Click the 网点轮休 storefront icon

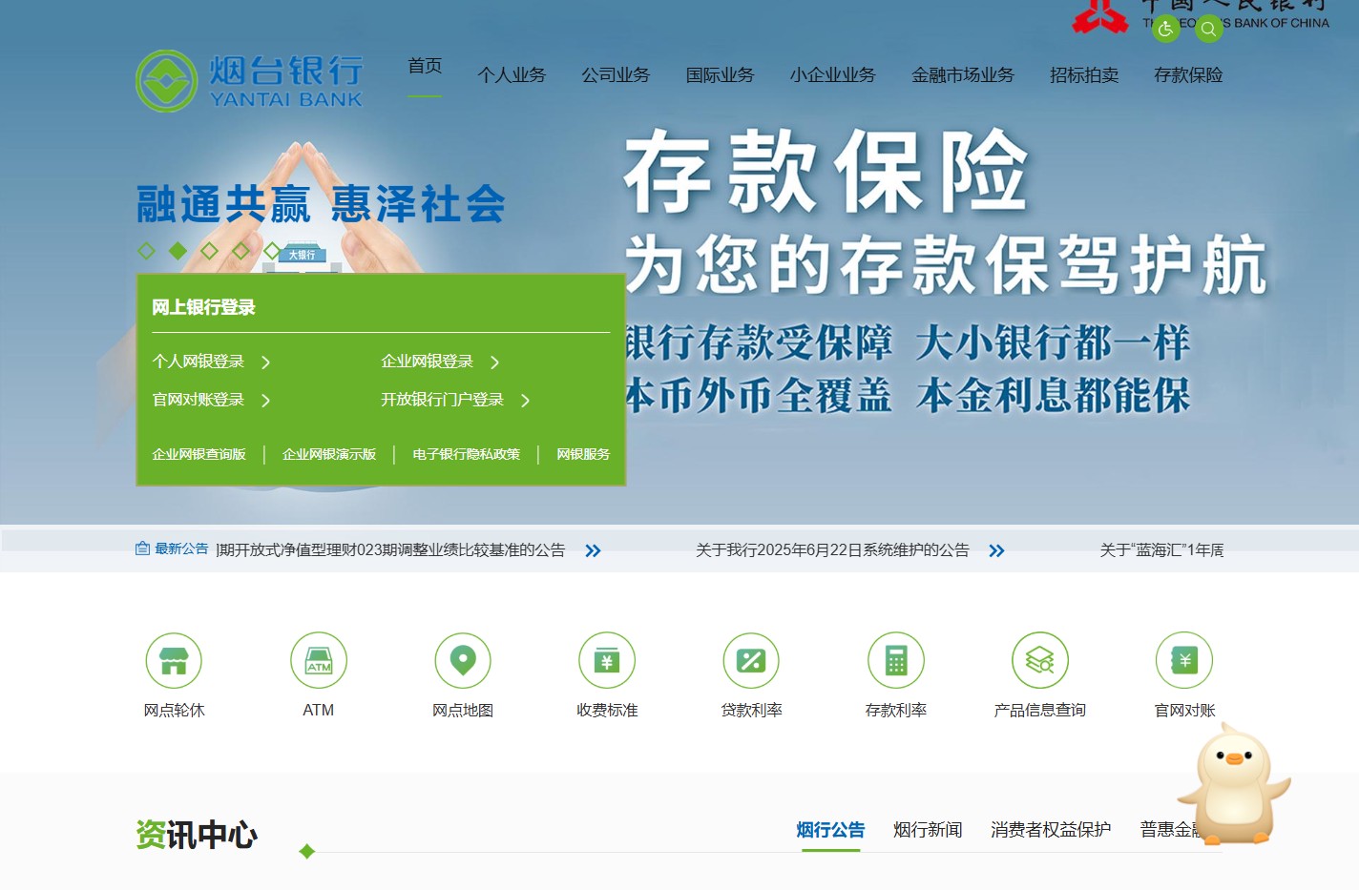pyautogui.click(x=174, y=660)
